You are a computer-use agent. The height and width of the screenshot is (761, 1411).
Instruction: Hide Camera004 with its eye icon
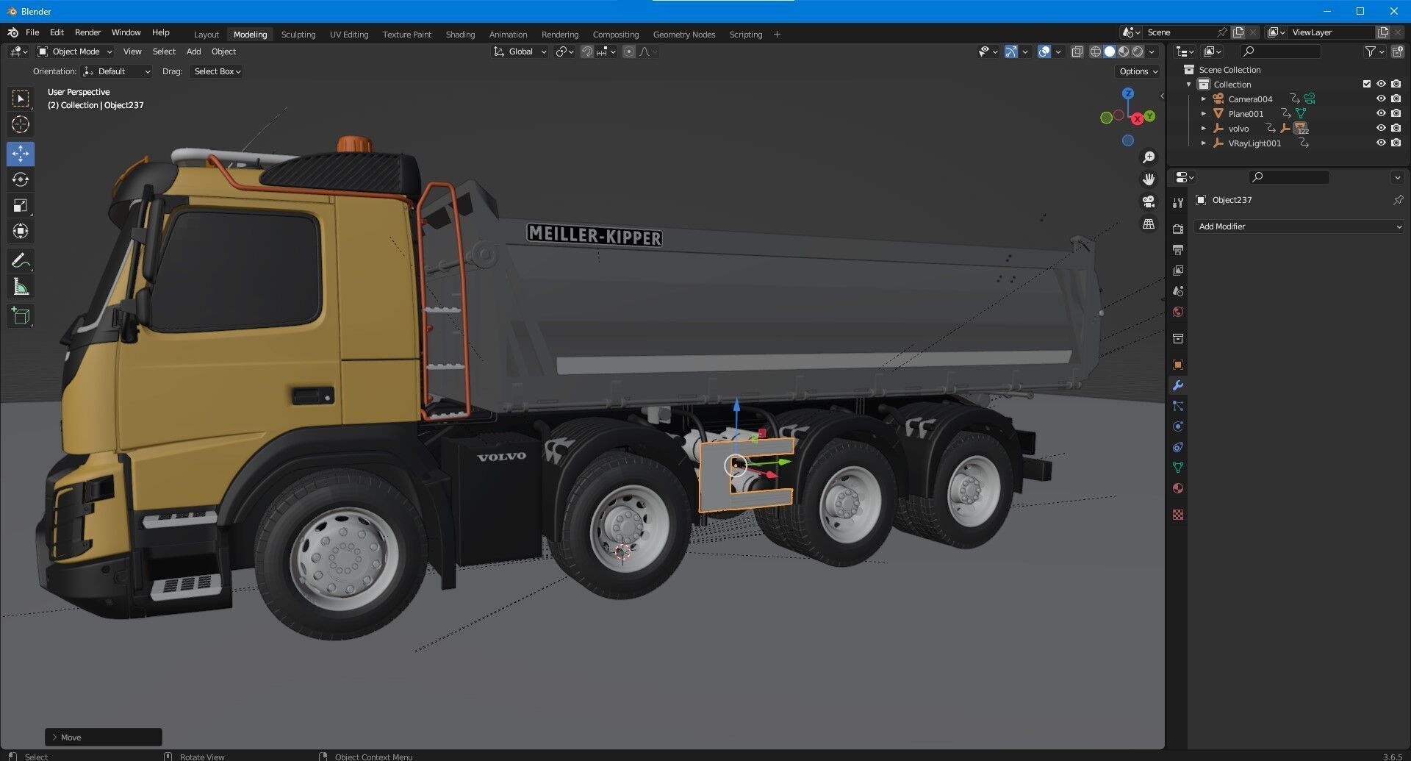[1381, 99]
